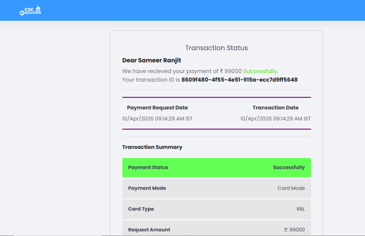
Task: Click the date value under Payment Request Date
Action: pos(157,119)
